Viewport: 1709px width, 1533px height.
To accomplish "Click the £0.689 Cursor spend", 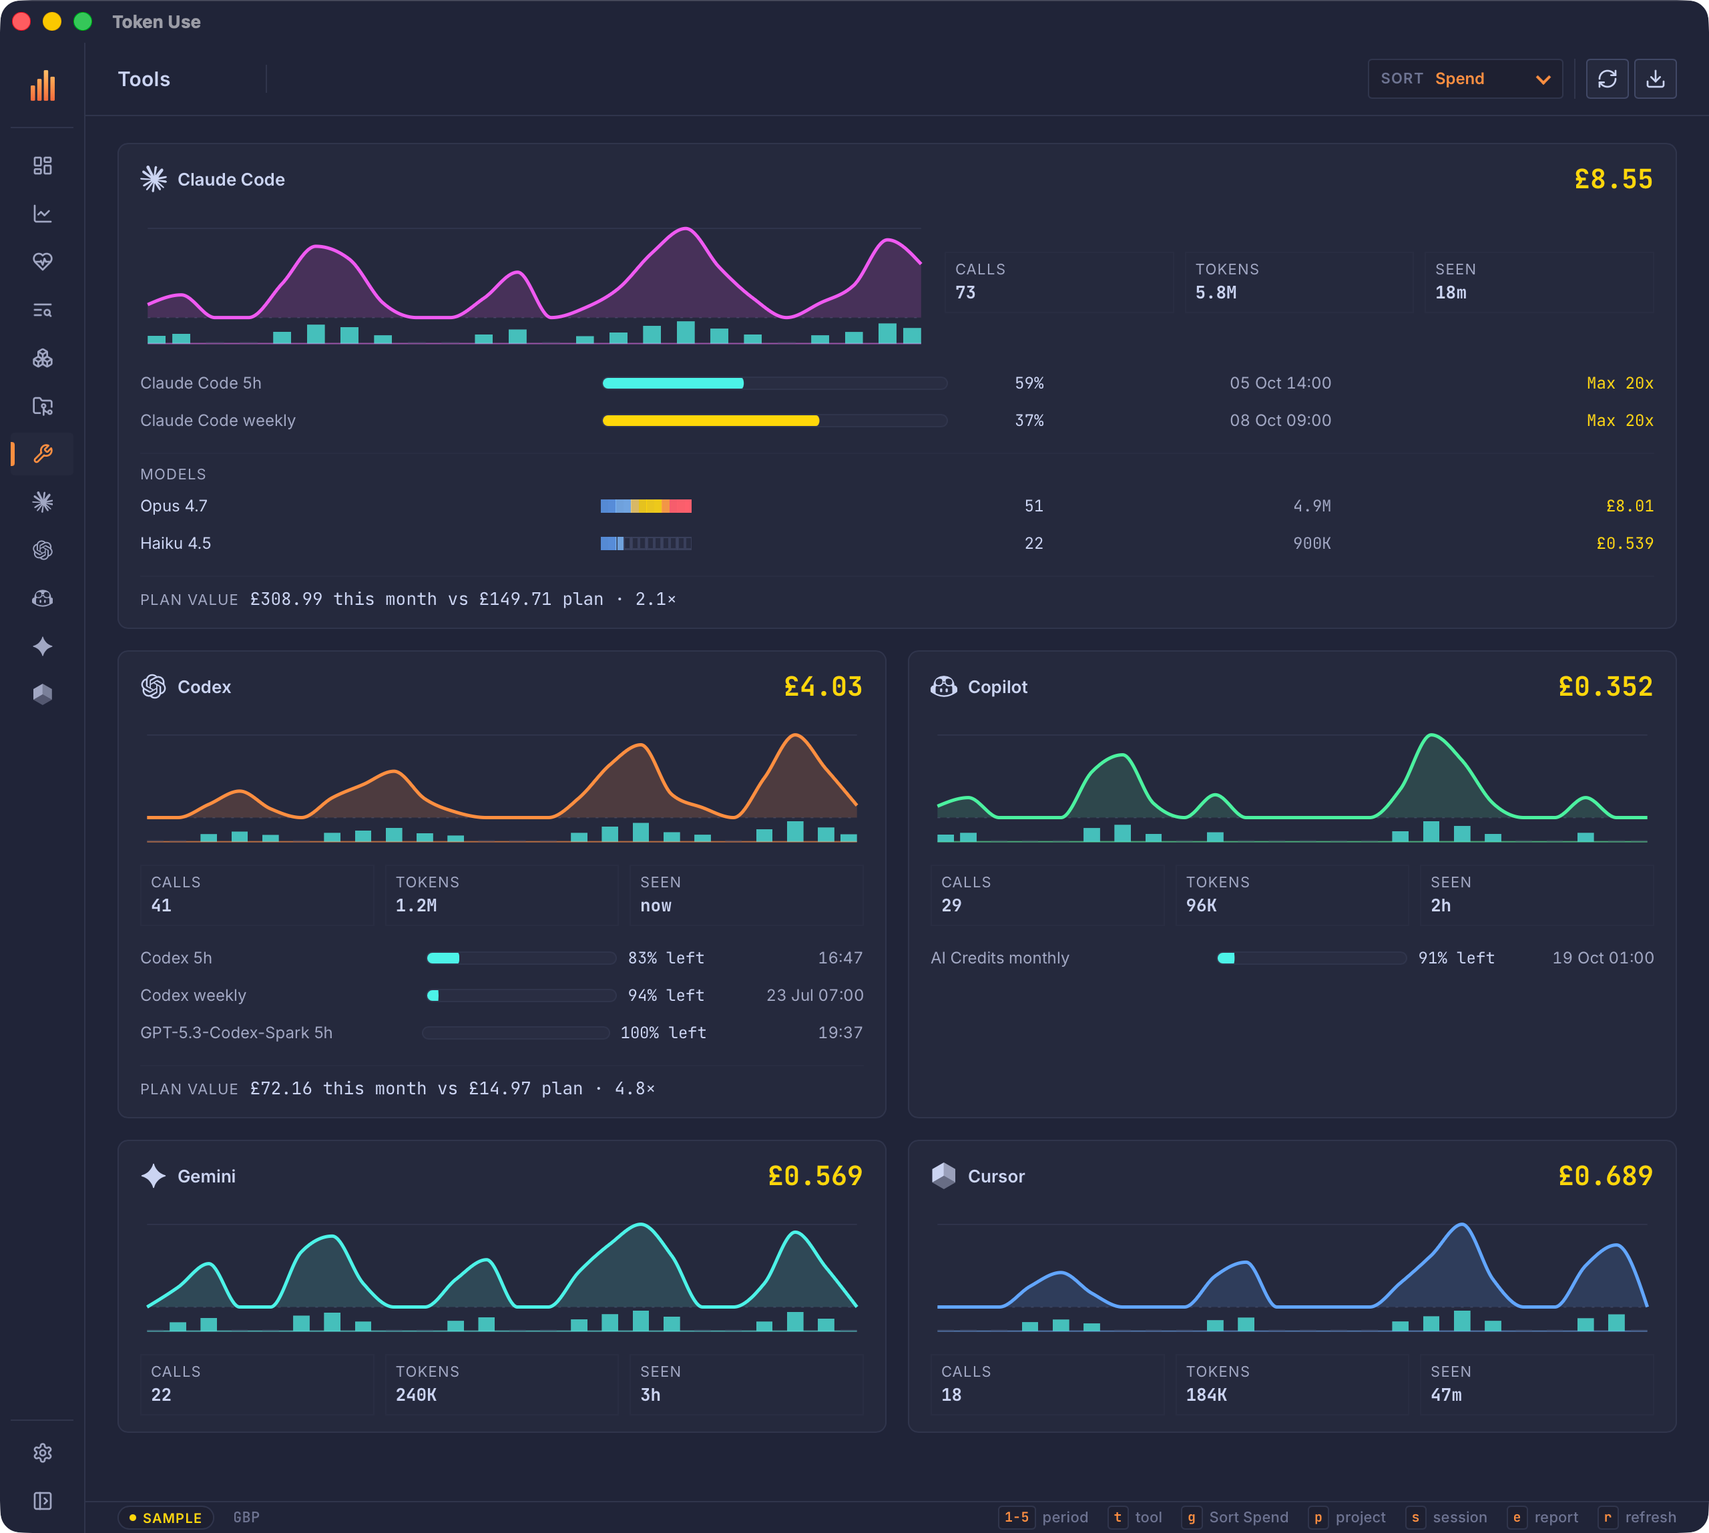I will pos(1606,1176).
